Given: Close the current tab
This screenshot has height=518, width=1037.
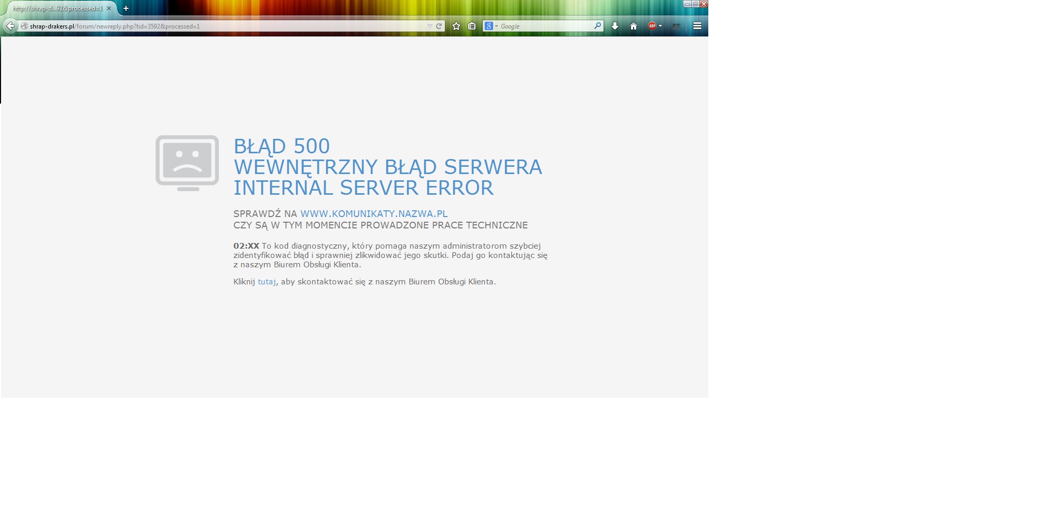Looking at the screenshot, I should (109, 8).
